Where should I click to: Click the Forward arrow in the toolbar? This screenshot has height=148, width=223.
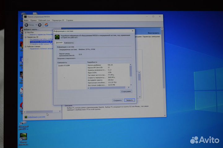point(40,25)
